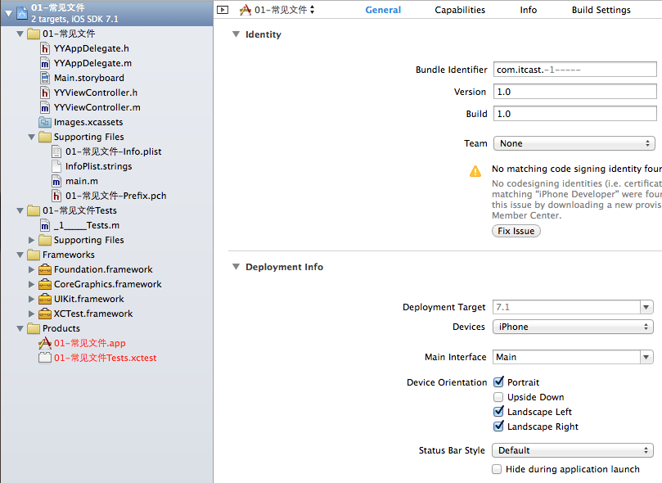Open the Status Bar Style popup
This screenshot has width=662, height=483.
573,450
